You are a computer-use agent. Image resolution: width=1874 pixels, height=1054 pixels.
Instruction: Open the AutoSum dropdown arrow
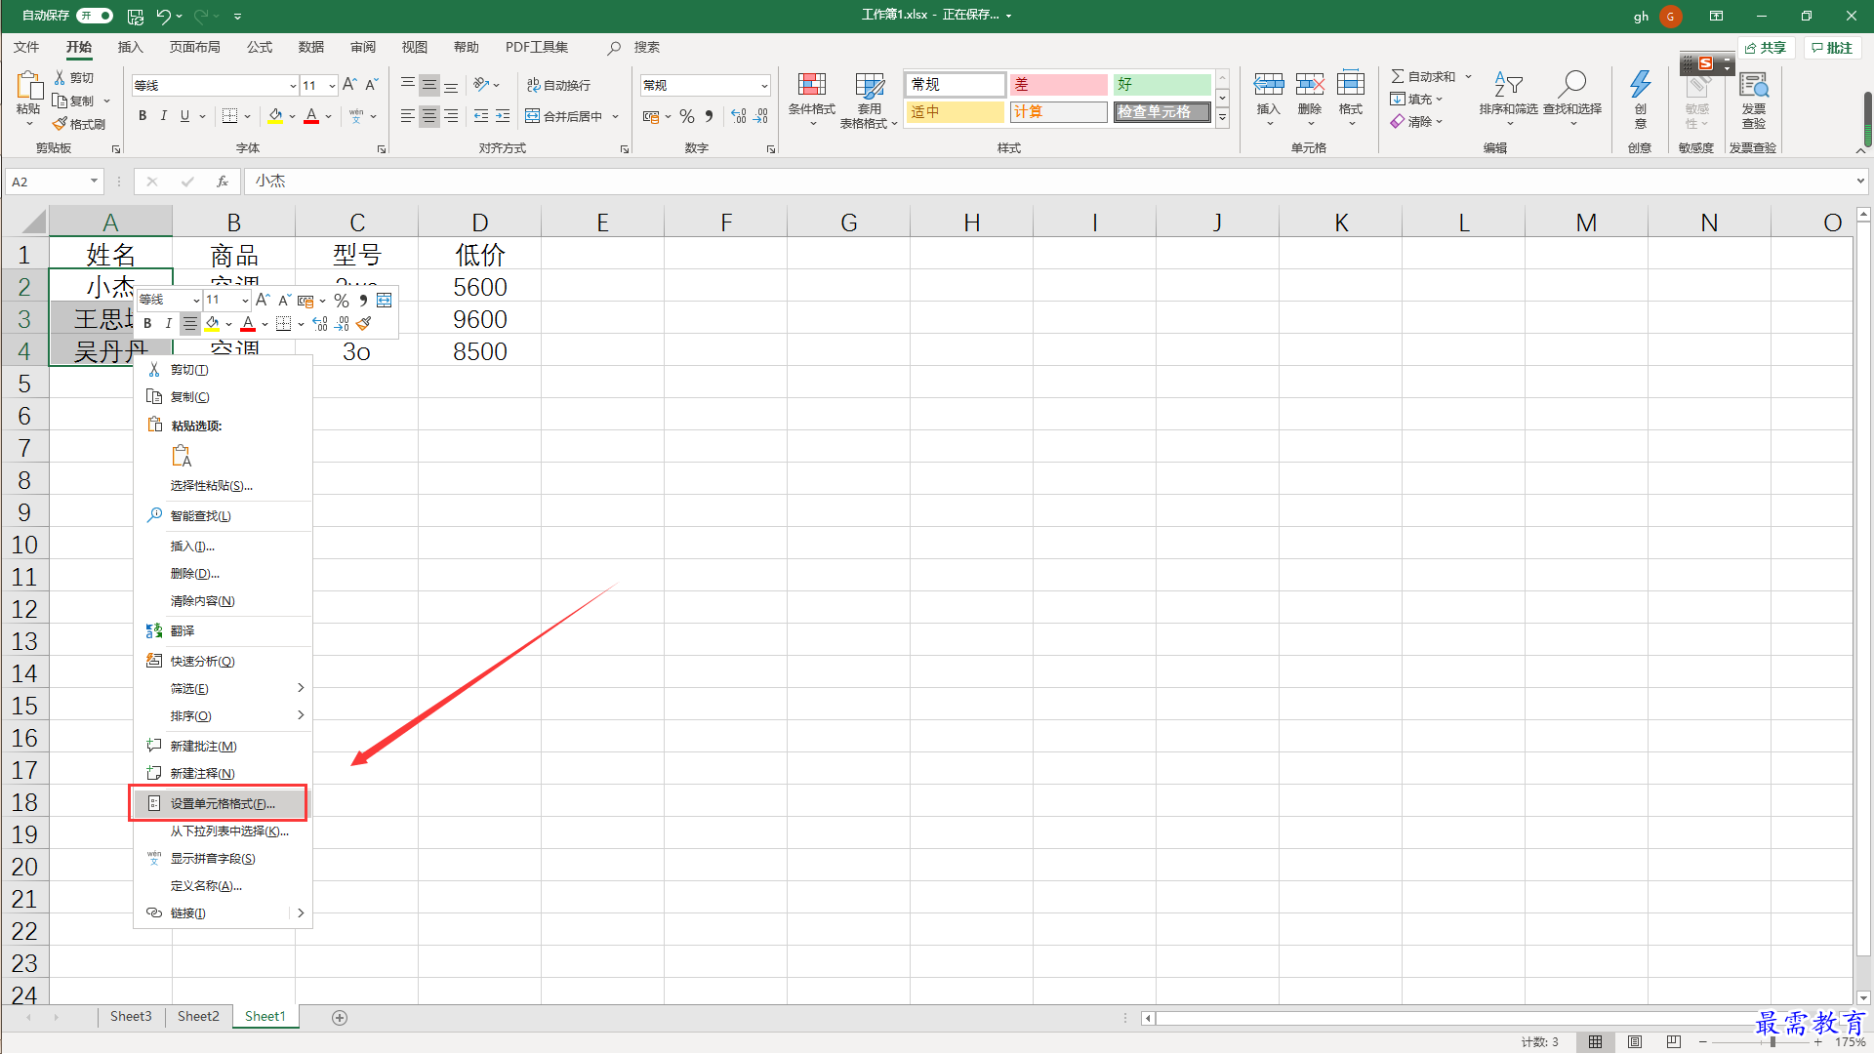1468,76
